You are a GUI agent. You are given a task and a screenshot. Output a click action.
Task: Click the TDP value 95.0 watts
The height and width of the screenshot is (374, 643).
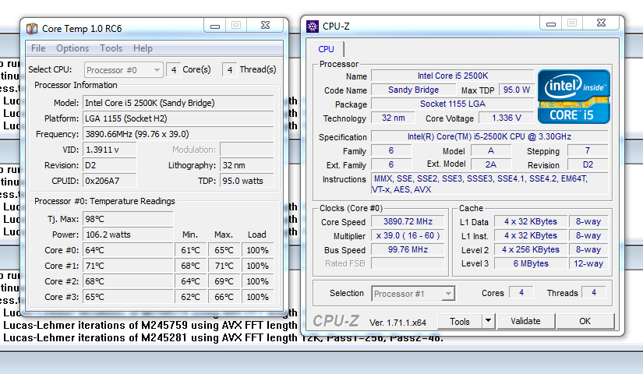tap(247, 181)
